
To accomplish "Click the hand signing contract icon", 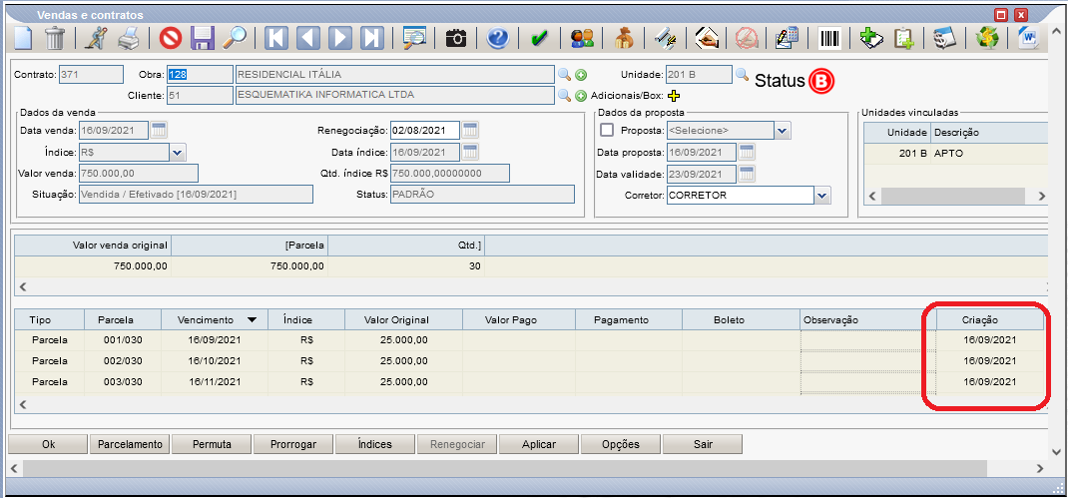I will point(707,38).
